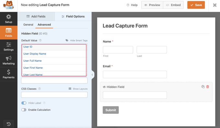
Task: Click the layouts grid icon
Action: tap(70, 89)
